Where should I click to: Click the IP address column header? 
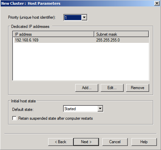53,34
